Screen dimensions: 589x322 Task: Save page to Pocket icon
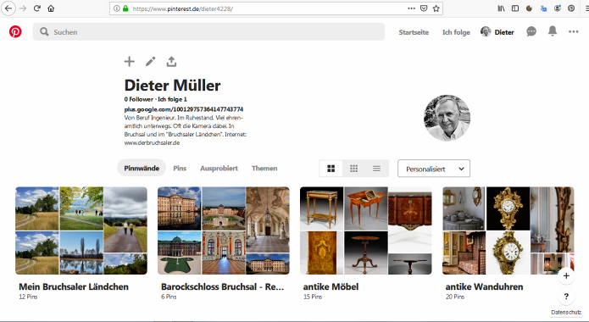(x=424, y=8)
